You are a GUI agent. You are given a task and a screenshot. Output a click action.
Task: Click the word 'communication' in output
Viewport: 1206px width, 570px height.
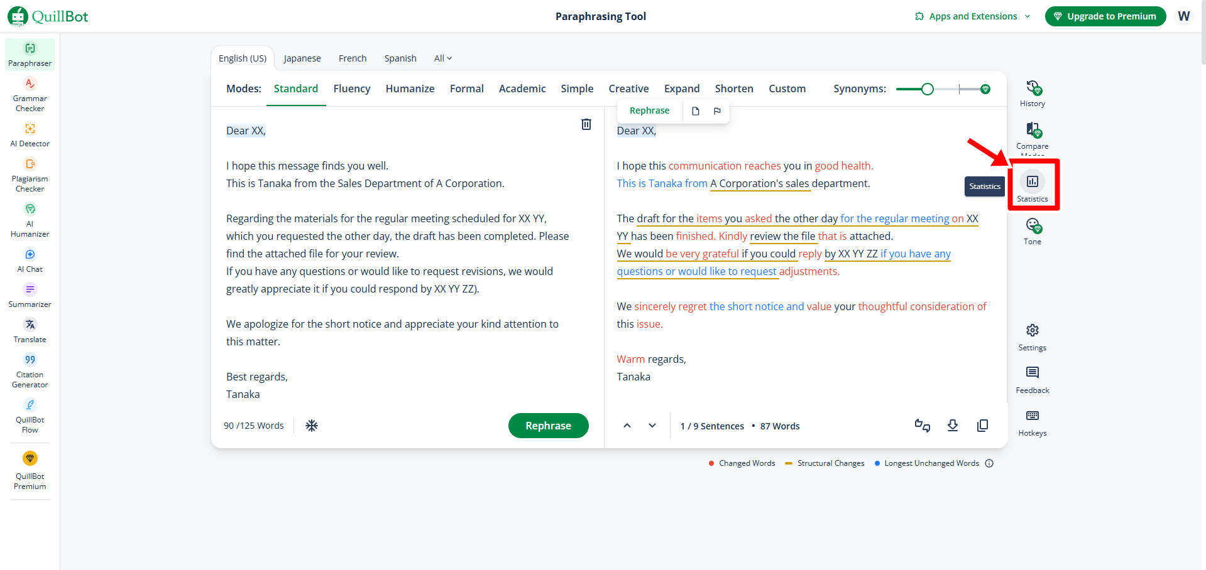705,166
